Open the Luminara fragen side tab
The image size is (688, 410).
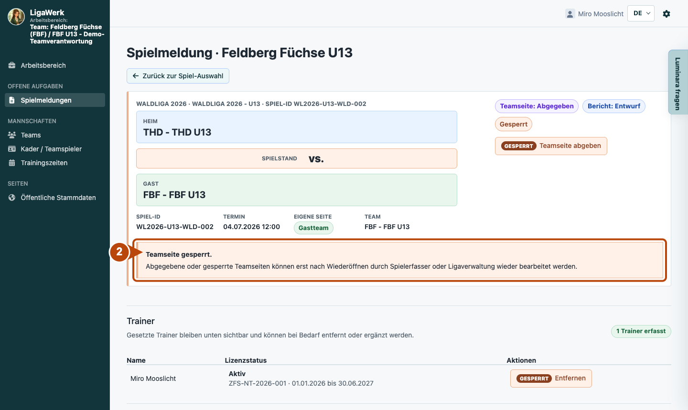[x=678, y=82]
